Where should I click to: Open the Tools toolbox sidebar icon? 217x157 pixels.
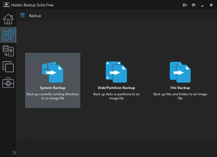(x=8, y=83)
